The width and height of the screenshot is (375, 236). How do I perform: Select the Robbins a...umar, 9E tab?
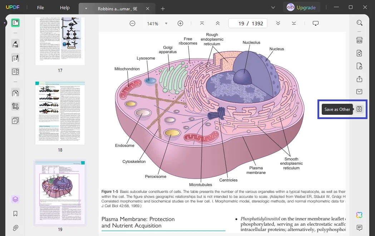[x=117, y=9]
